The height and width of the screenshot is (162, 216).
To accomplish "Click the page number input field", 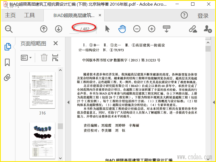I will pos(74,29).
